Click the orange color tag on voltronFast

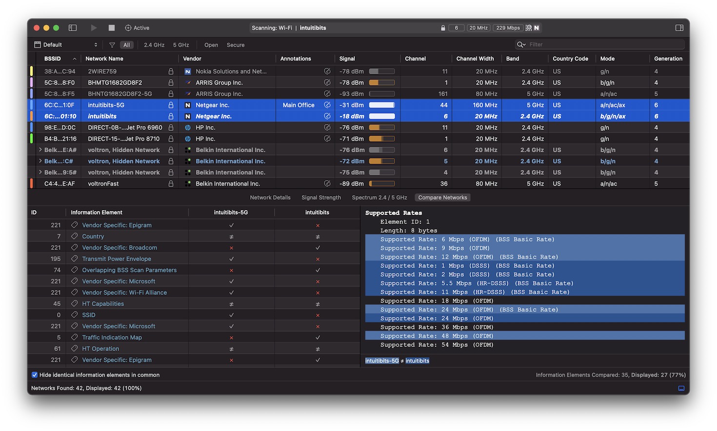click(32, 184)
